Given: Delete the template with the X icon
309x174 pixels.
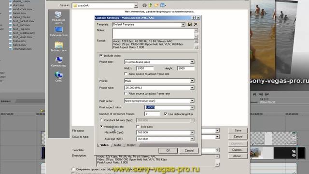Looking at the screenshot, I should [196, 24].
